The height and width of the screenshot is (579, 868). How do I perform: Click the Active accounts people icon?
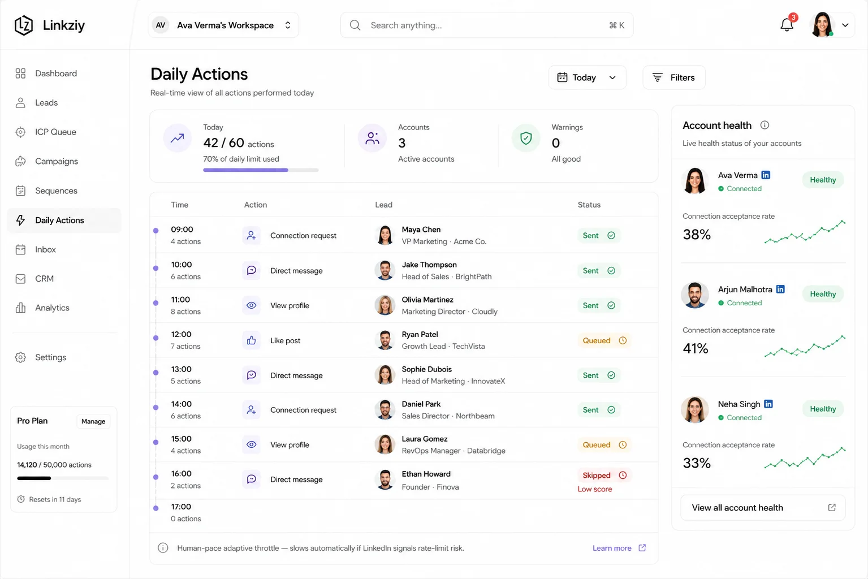[372, 138]
